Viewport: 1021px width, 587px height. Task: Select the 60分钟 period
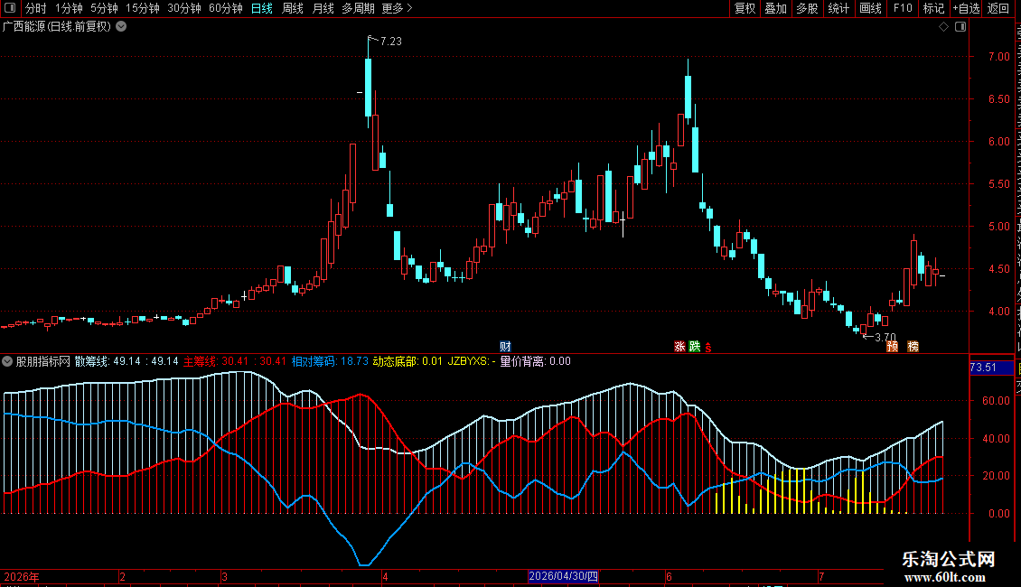point(226,8)
